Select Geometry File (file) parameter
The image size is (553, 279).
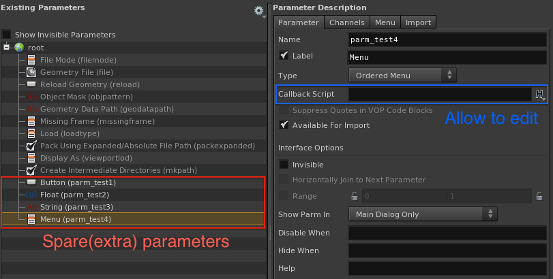pyautogui.click(x=76, y=73)
